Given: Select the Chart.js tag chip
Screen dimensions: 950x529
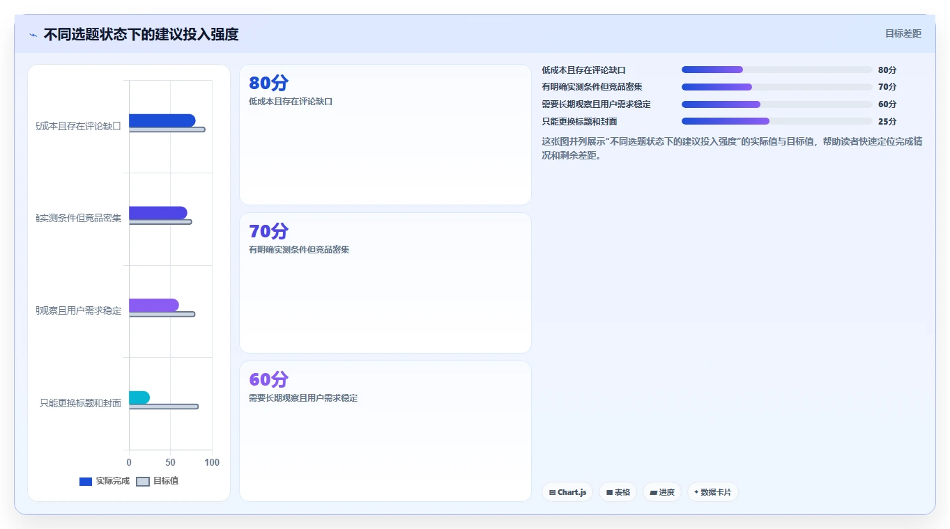Looking at the screenshot, I should pos(567,492).
